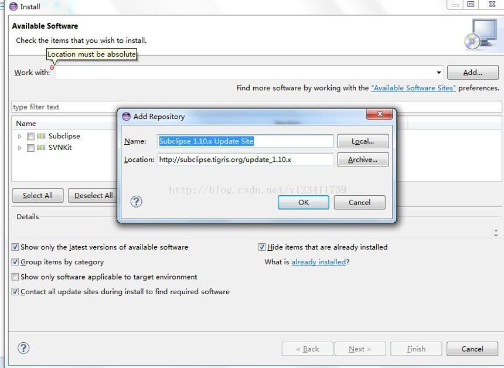Enable Show only software applicable to target environment
The width and height of the screenshot is (504, 368).
(x=15, y=277)
